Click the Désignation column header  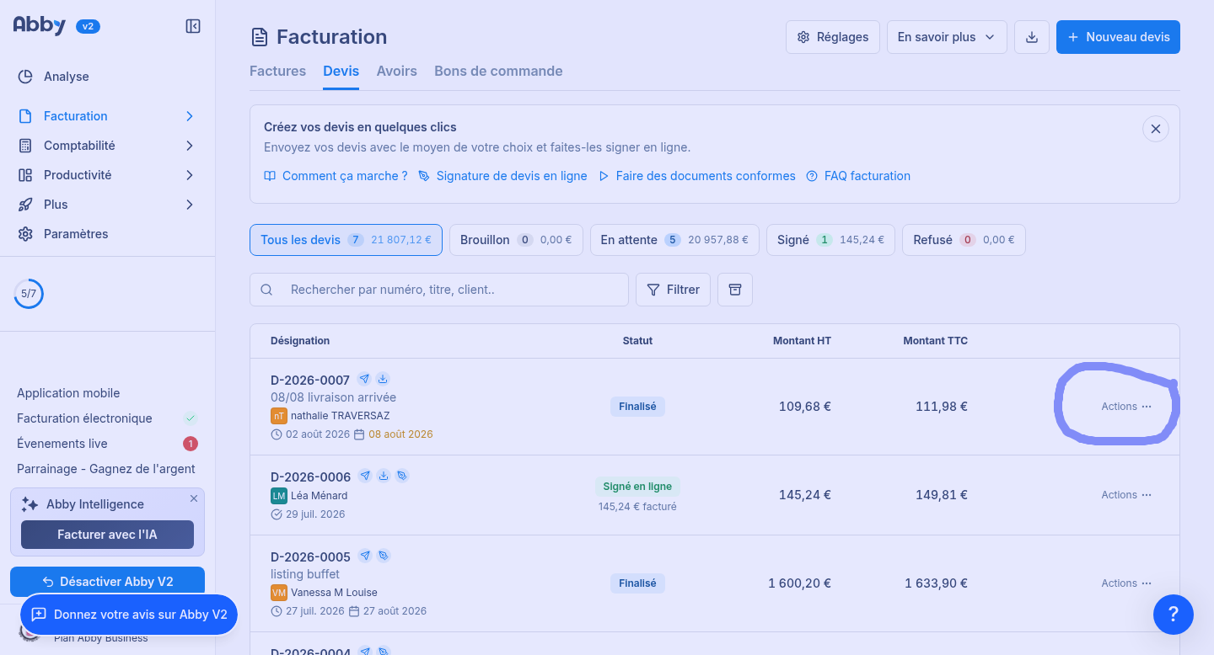click(300, 341)
